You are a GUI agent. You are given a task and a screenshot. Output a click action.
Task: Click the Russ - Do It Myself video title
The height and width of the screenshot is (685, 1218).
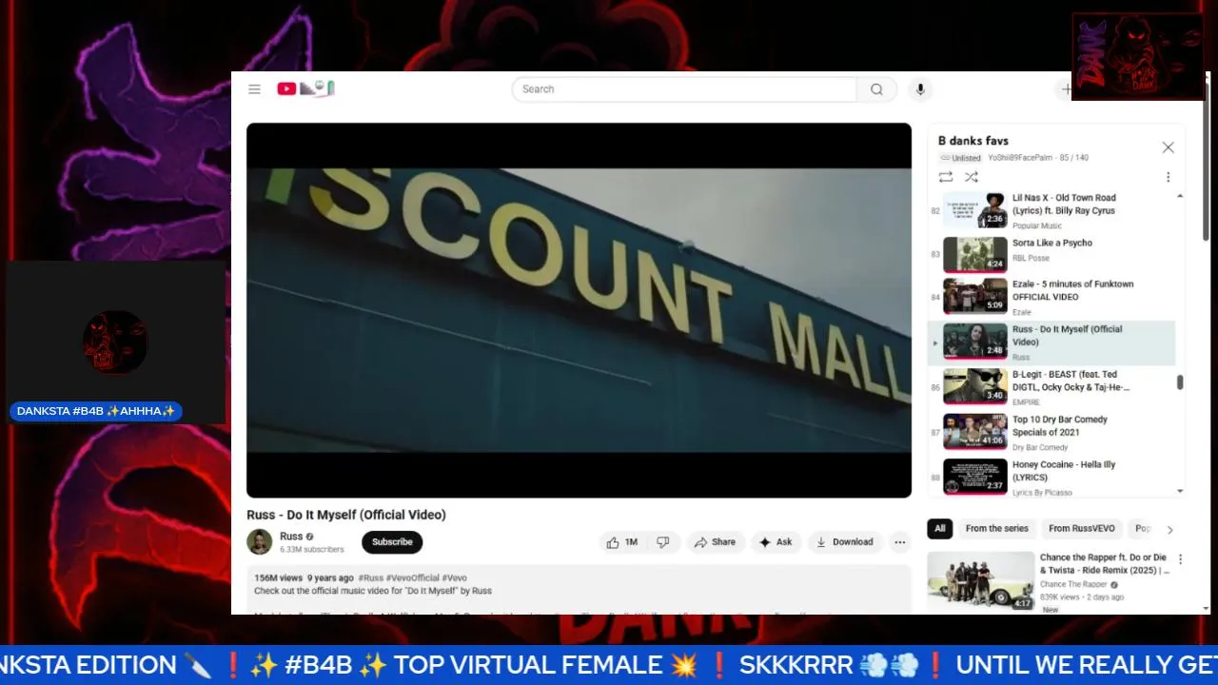pyautogui.click(x=346, y=515)
